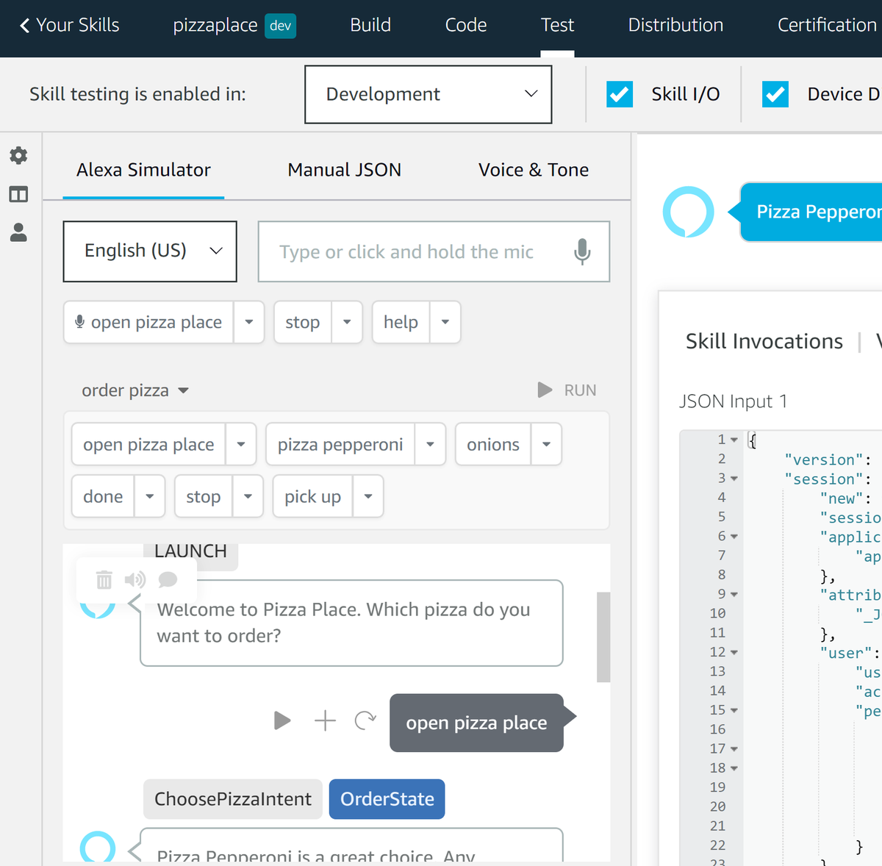
Task: Click the dialog panel vertical scrollbar
Action: point(603,637)
